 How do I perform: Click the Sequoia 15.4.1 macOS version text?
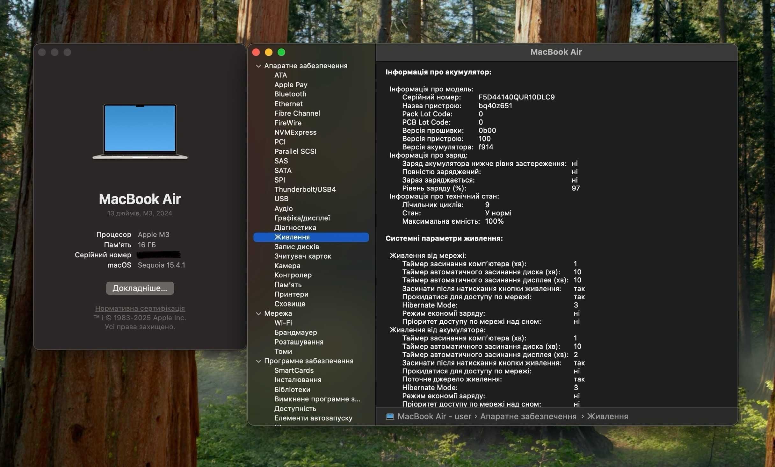coord(161,265)
